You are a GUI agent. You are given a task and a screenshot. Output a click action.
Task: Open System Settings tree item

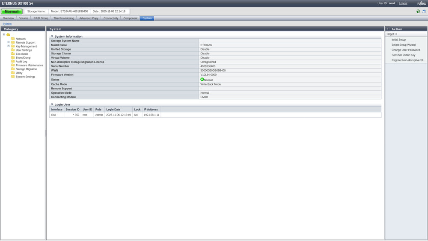(25, 77)
